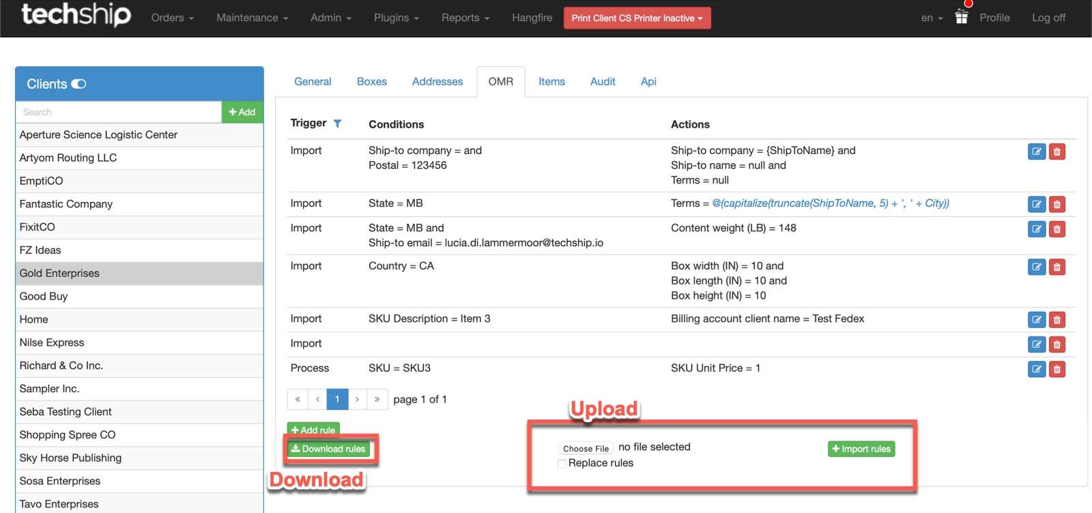The image size is (1092, 513).
Task: Open the Addresses tab
Action: click(437, 81)
